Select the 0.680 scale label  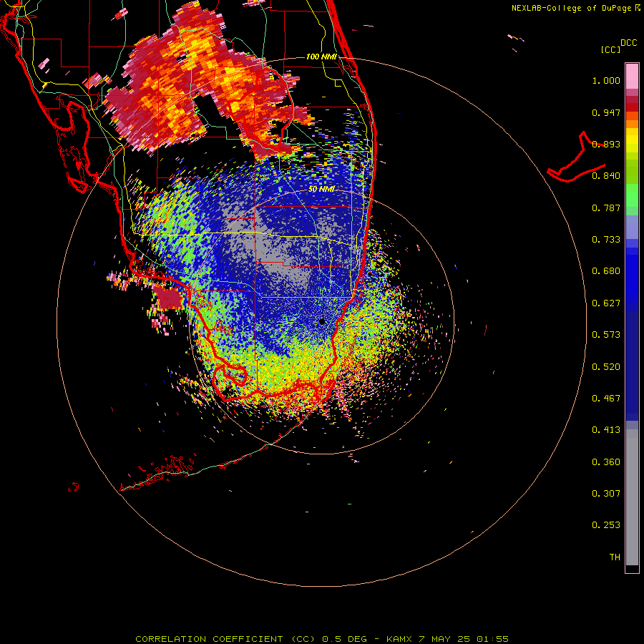pyautogui.click(x=606, y=271)
